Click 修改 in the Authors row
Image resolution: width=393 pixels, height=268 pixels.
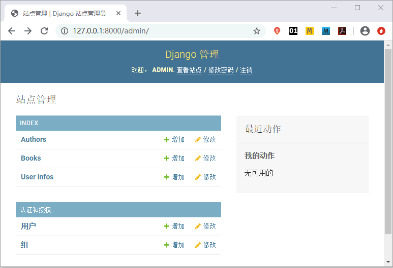point(205,139)
